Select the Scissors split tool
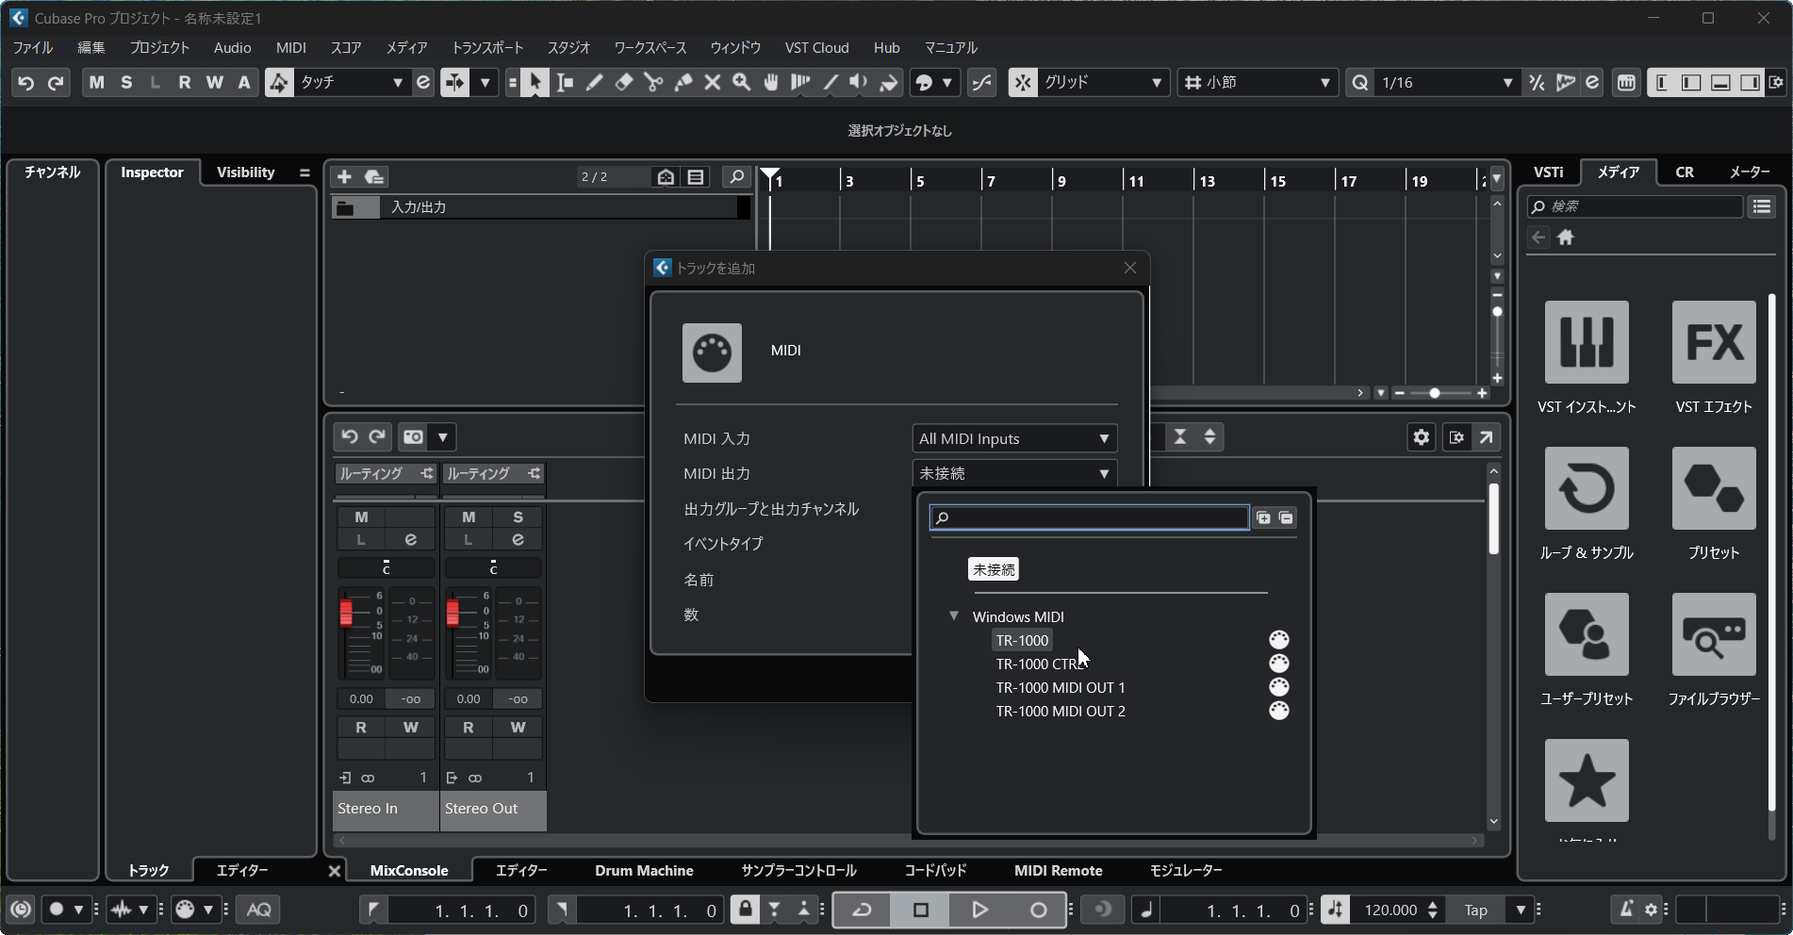Screen dimensions: 1793x935 tap(653, 83)
